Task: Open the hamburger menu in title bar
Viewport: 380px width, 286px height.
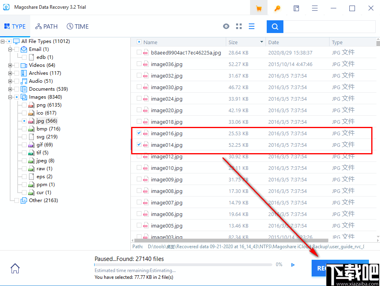Action: pos(315,8)
